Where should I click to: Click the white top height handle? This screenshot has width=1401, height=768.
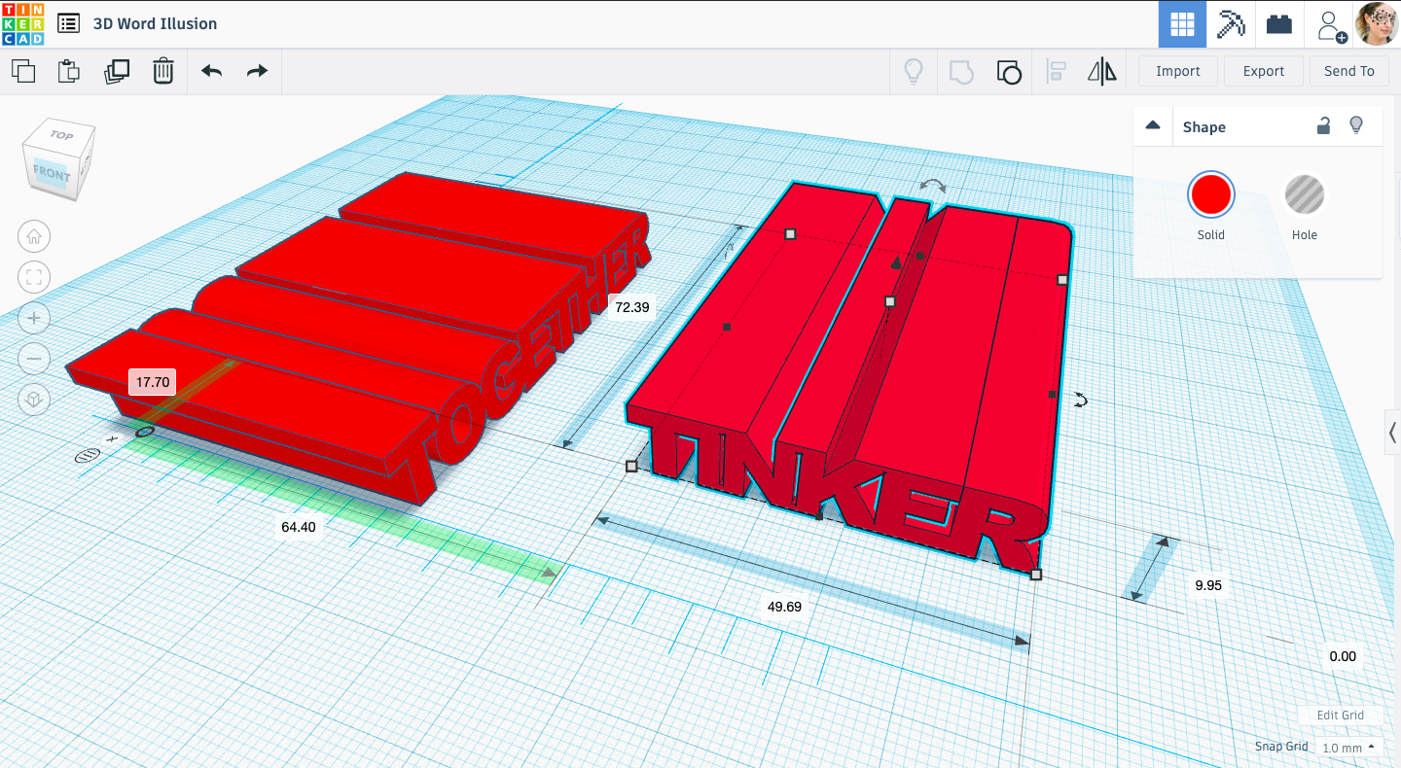coord(889,301)
